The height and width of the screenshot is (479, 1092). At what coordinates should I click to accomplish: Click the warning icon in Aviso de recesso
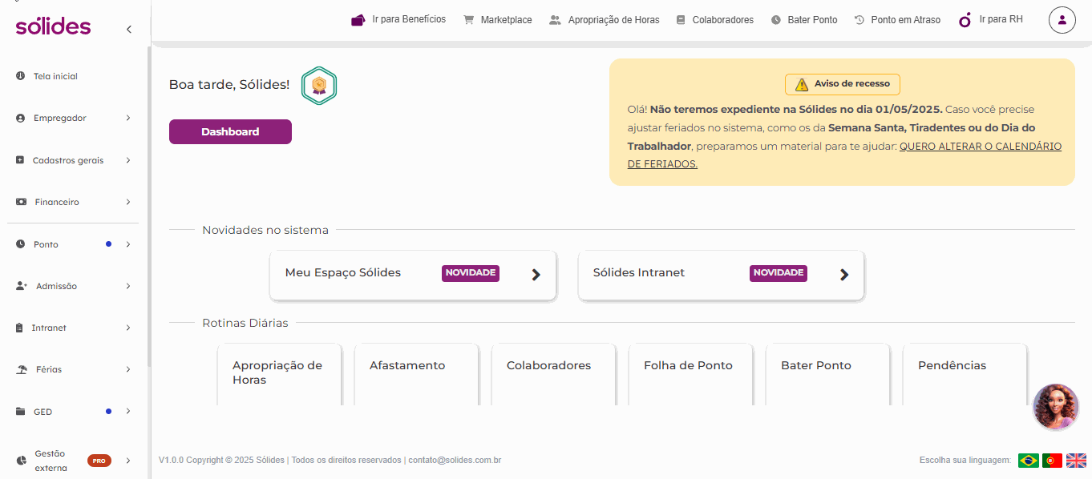[x=802, y=85]
